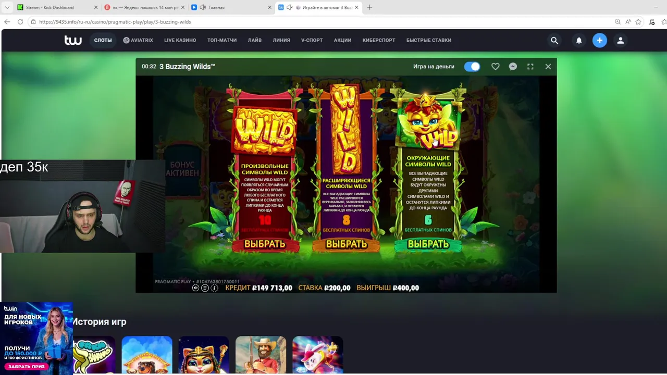Open КИБЕРСПОРТ section
Screen dimensions: 667x375
(379, 40)
